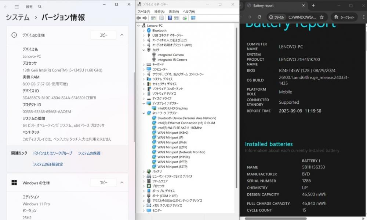Select the Integrated IR Camera device icon

point(154,60)
